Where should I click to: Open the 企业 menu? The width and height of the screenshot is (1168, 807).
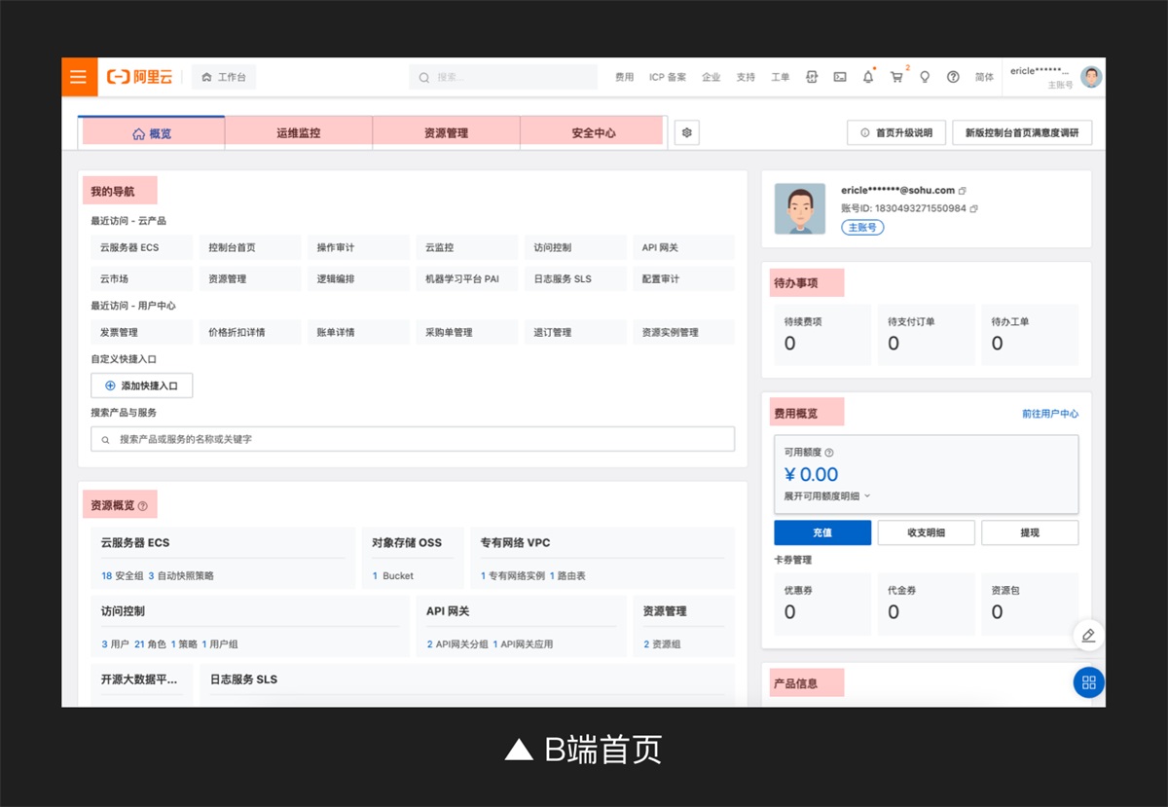pos(712,77)
